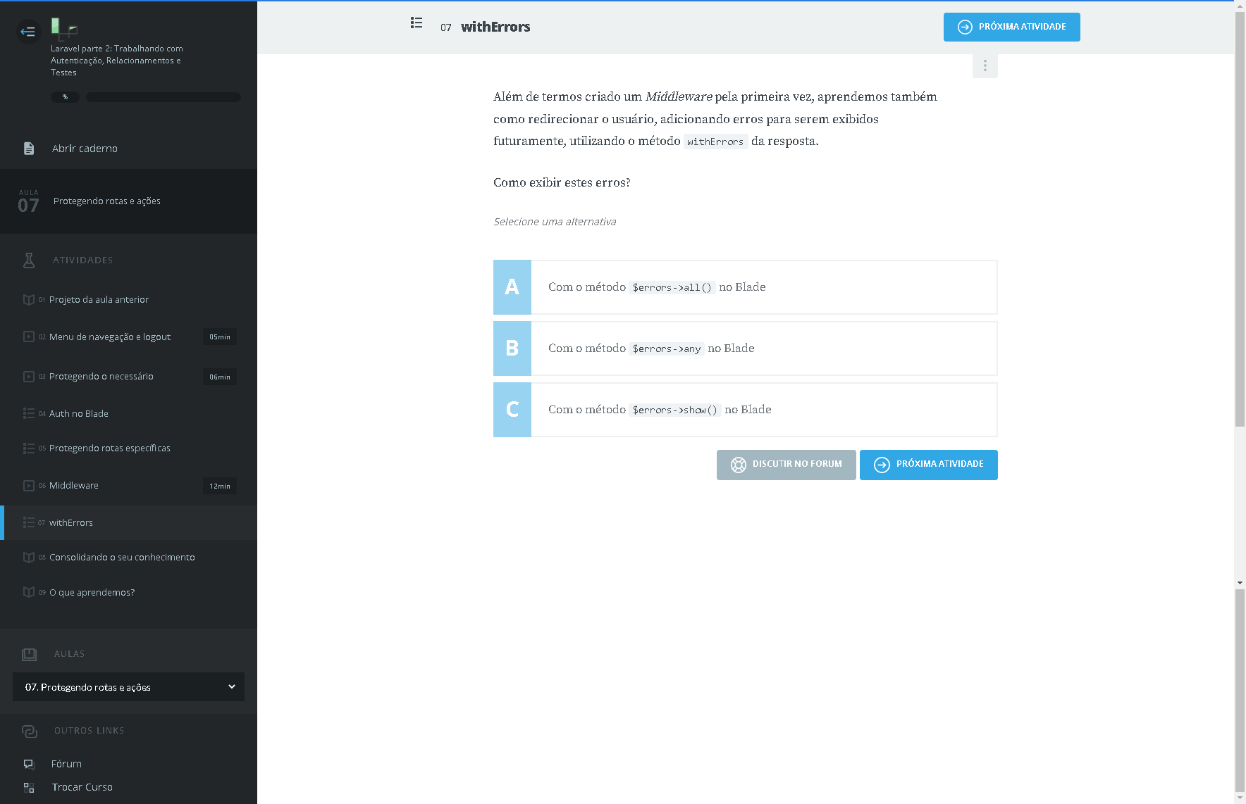Open 'Consolidando o seu conhecimento' activity
1246x804 pixels.
pos(122,558)
